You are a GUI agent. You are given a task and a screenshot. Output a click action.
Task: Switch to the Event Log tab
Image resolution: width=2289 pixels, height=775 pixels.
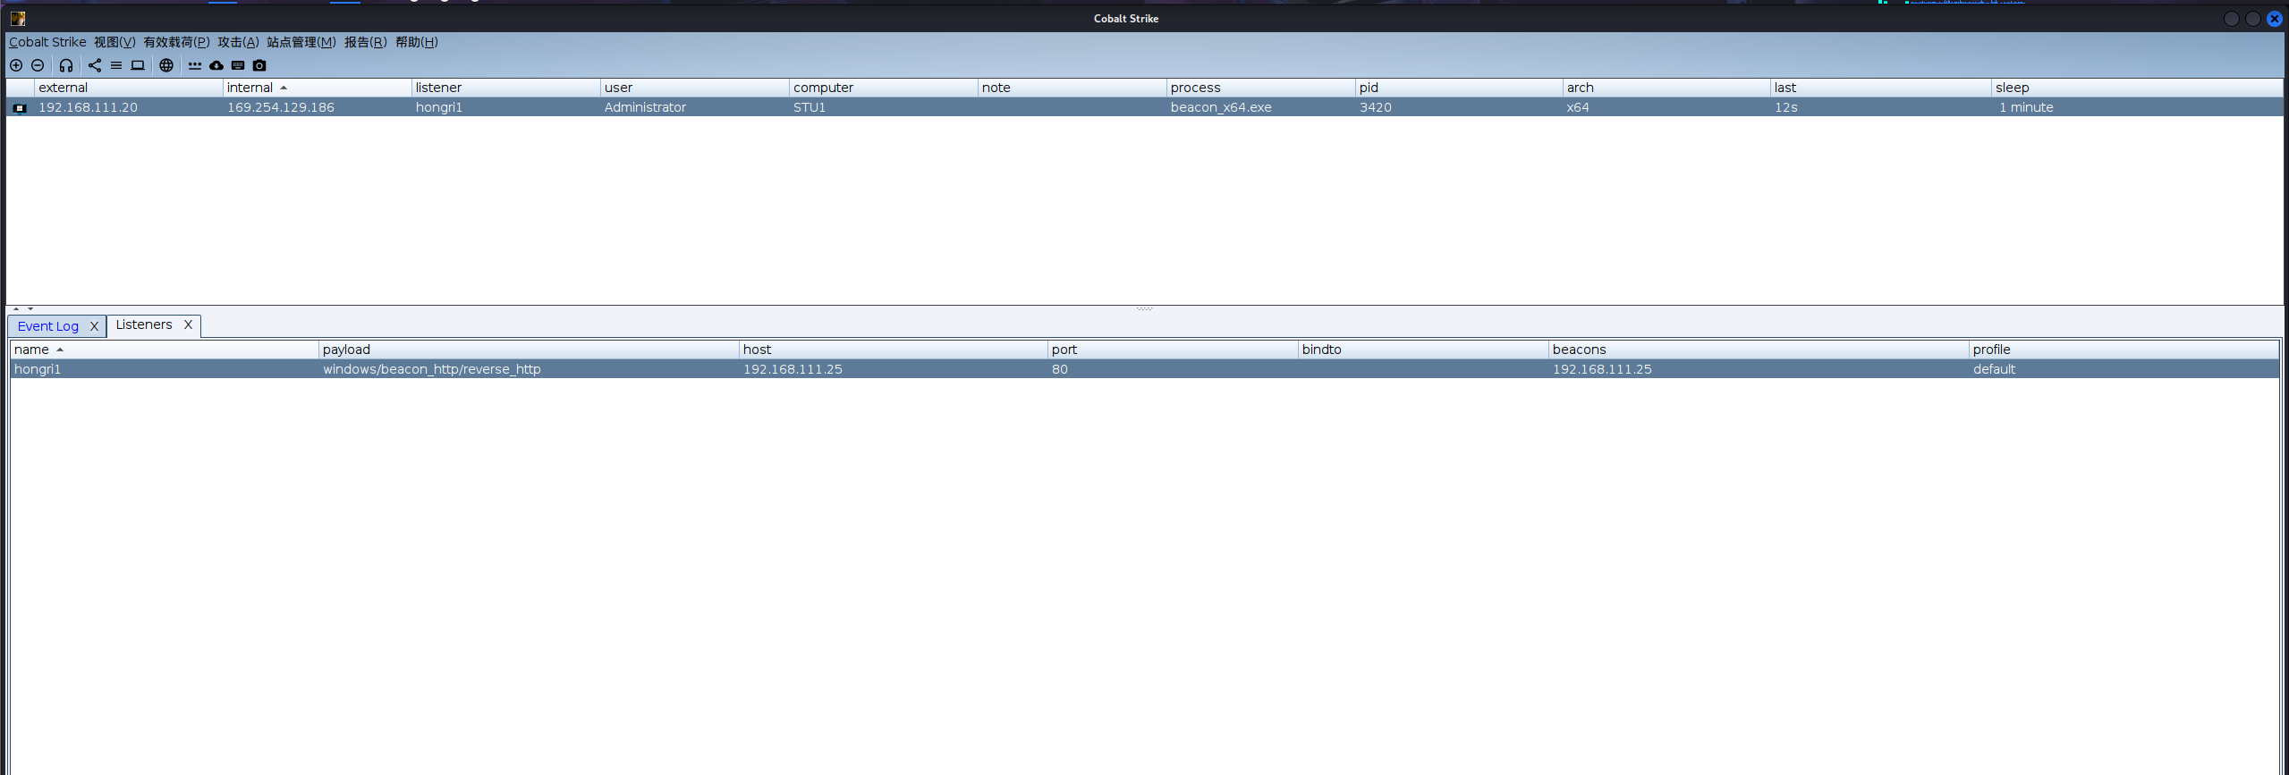tap(48, 326)
